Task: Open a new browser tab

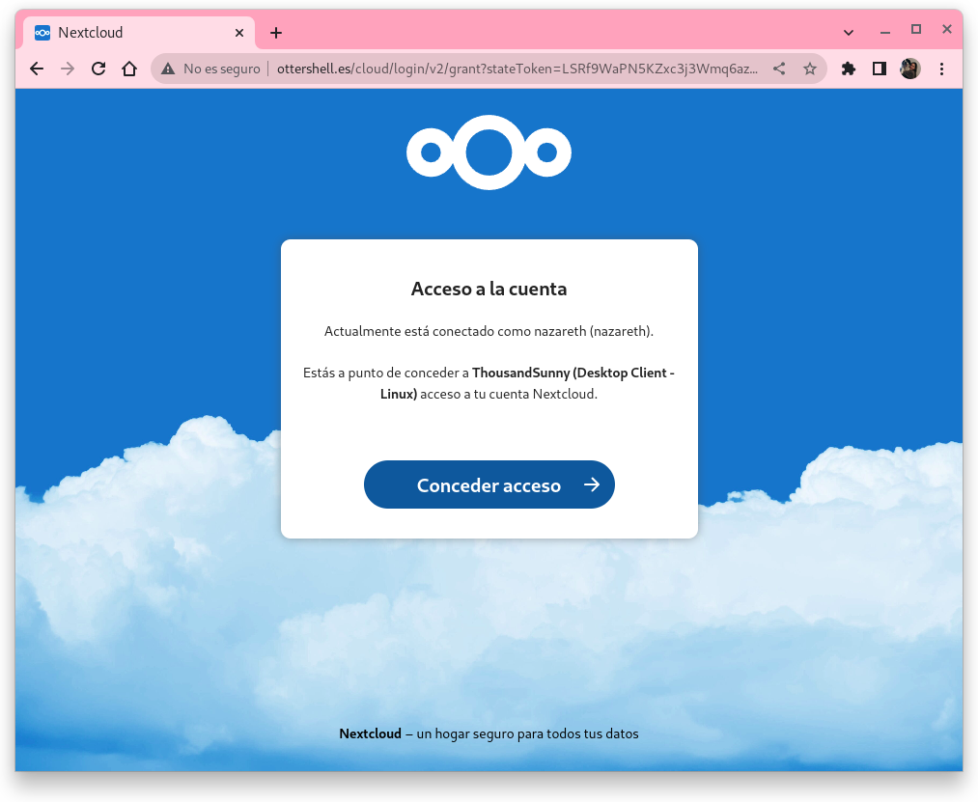Action: (276, 32)
